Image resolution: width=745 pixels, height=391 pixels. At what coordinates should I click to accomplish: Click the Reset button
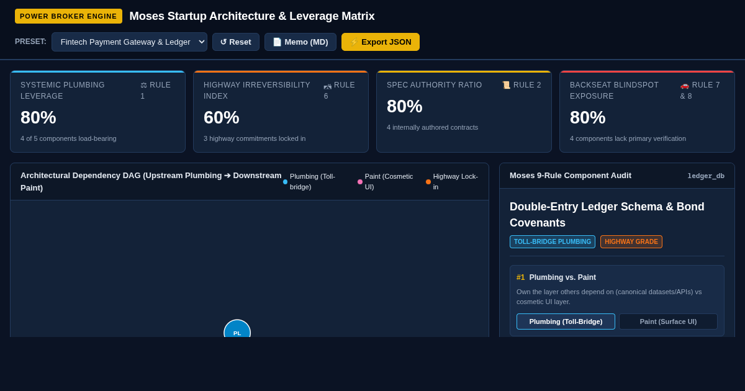(x=236, y=42)
